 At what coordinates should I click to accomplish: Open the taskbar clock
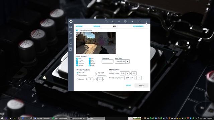click(210, 118)
